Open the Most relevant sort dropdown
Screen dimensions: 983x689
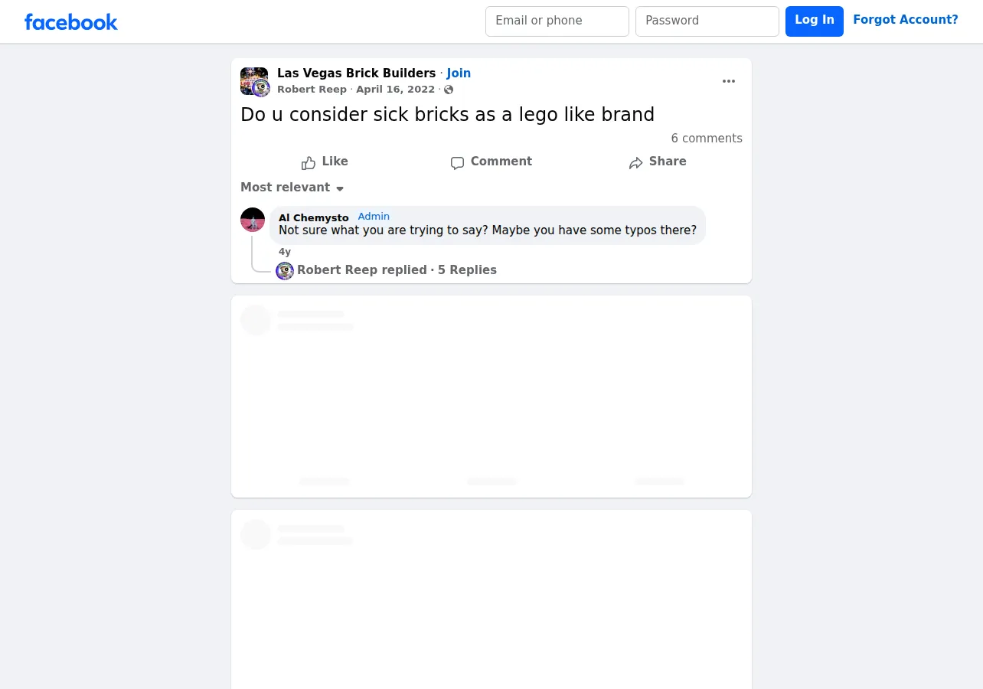pos(292,188)
